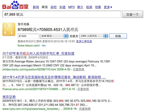Open the 视频 tab
The height and width of the screenshot is (112, 145).
click(89, 7)
